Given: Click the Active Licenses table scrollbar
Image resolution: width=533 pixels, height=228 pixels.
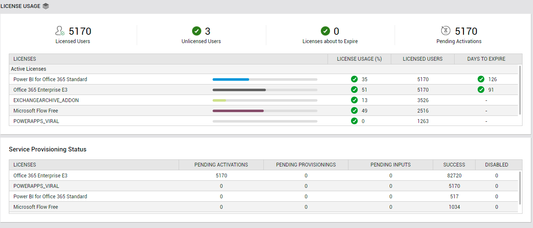Looking at the screenshot, I should 520,90.
